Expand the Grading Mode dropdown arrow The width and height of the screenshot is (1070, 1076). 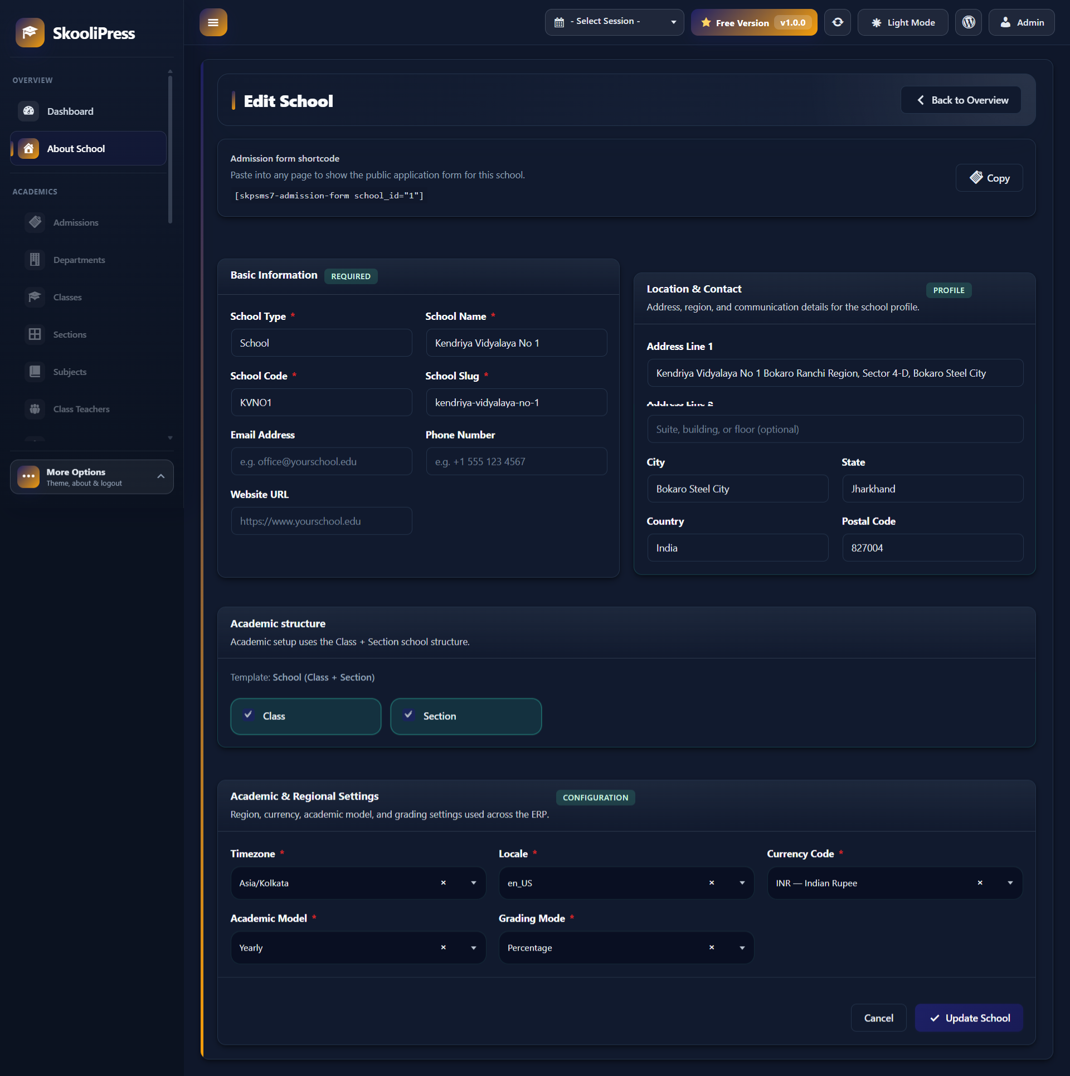[742, 947]
